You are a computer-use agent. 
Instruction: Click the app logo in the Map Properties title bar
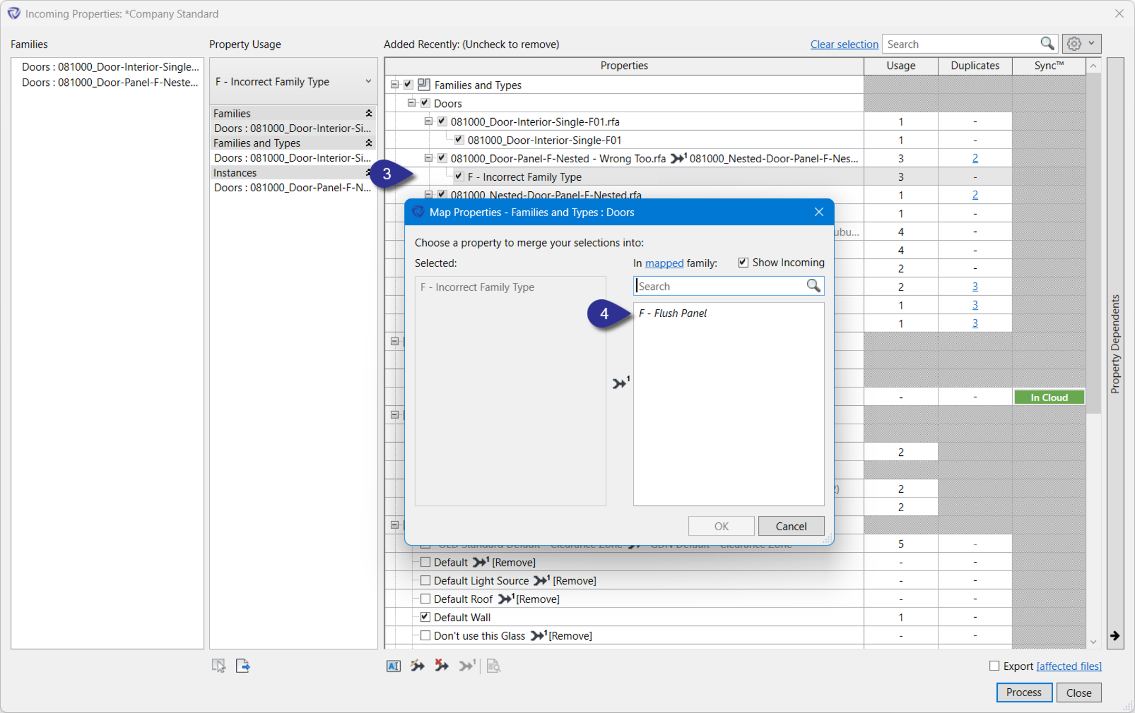(418, 212)
